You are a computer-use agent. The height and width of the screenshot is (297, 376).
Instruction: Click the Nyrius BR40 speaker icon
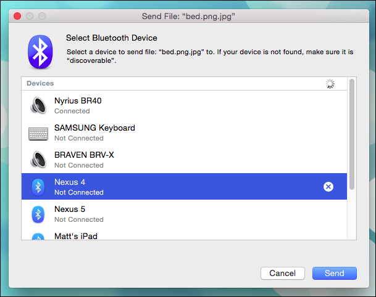(x=38, y=105)
